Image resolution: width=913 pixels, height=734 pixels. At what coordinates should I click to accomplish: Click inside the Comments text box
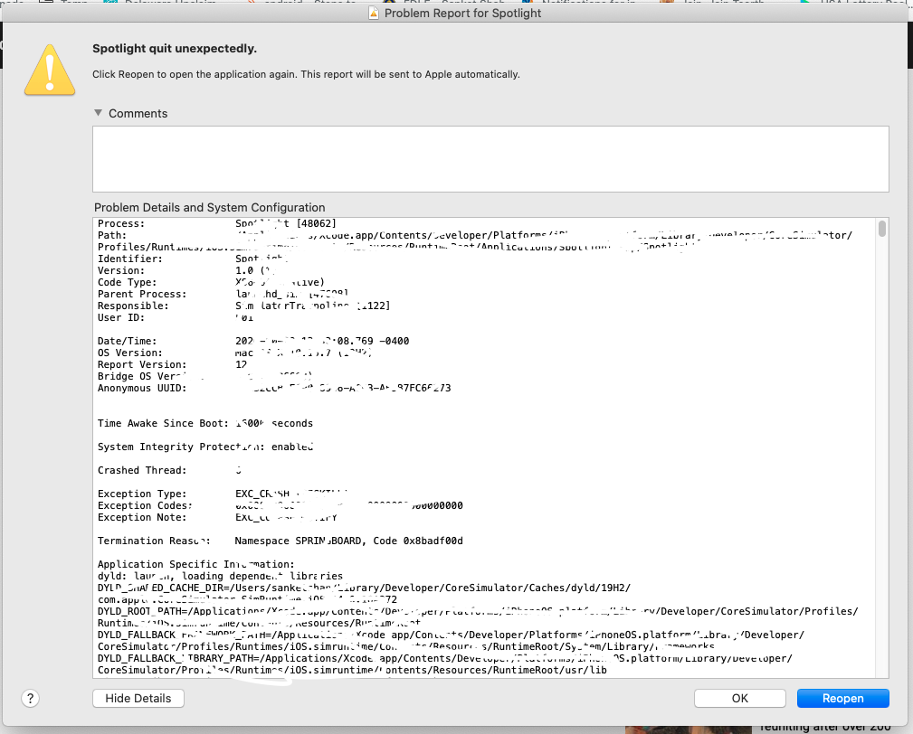tap(490, 159)
